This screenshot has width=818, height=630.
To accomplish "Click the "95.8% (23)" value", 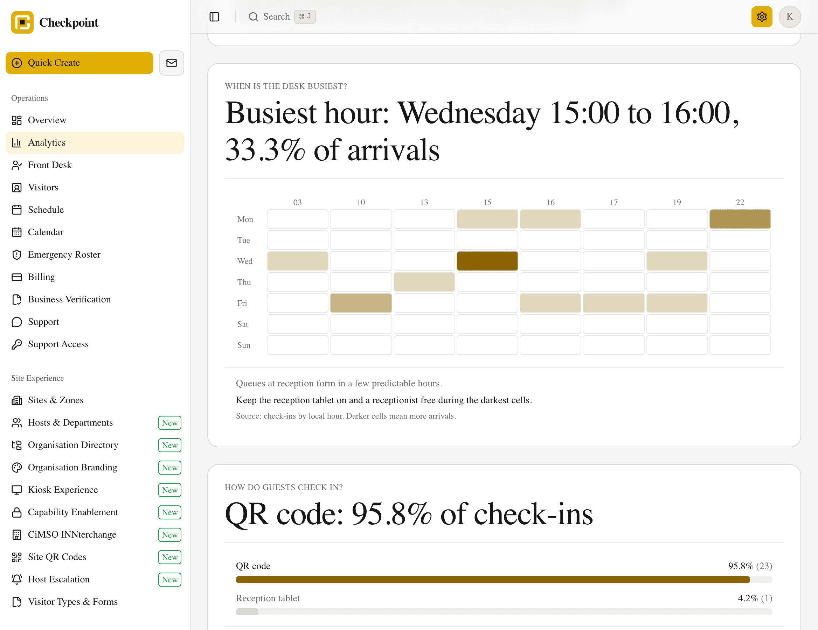I will (750, 566).
